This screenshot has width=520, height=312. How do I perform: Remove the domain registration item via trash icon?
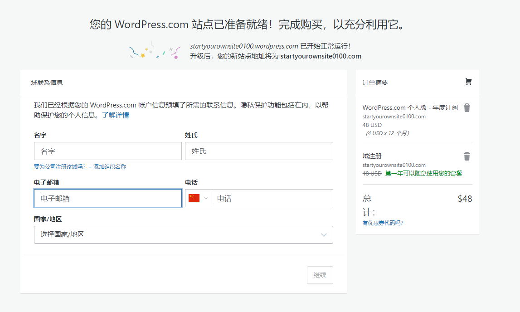467,156
